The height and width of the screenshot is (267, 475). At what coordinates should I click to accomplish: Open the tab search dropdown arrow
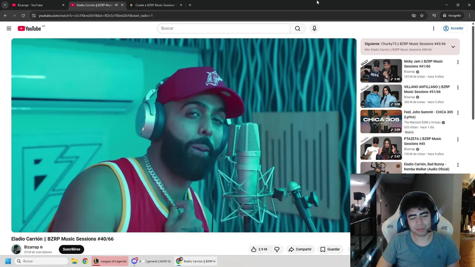5,5
